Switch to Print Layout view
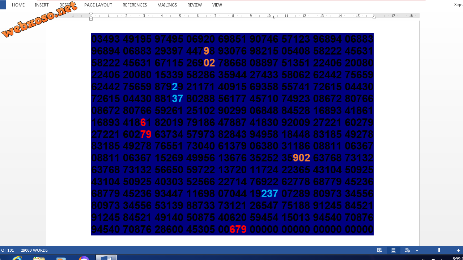 pos(394,250)
